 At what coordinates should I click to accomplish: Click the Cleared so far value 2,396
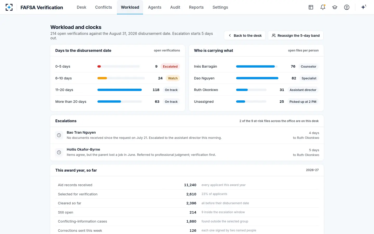(x=191, y=203)
